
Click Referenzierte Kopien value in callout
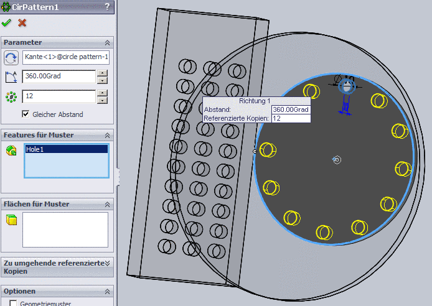click(x=291, y=118)
